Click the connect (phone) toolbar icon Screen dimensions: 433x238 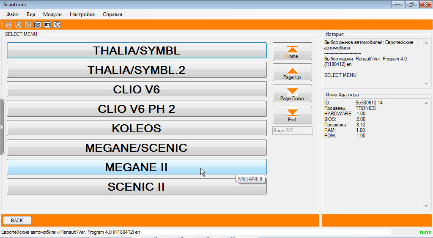pyautogui.click(x=8, y=25)
